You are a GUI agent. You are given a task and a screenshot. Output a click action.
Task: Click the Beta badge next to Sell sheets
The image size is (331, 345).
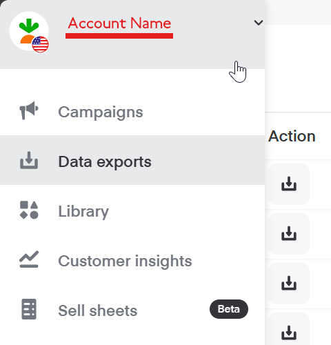(x=229, y=309)
